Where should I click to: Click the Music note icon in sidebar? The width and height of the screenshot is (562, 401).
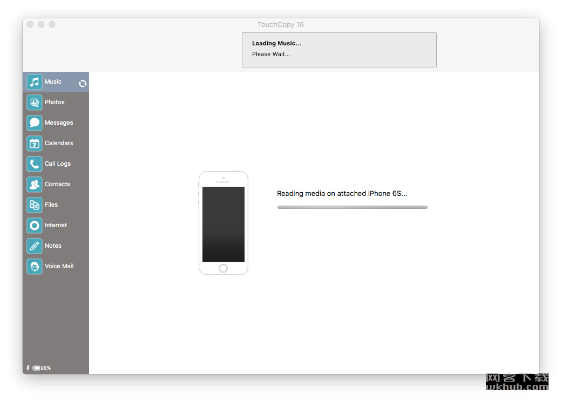pos(35,82)
